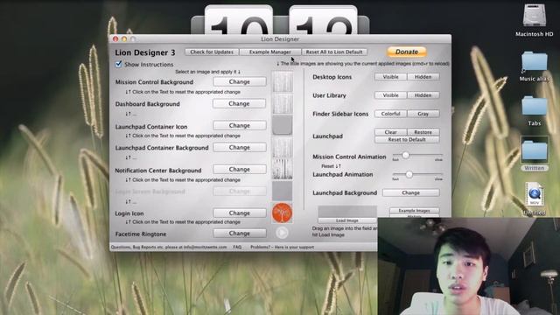Select the Untitled MOV file icon

click(535, 194)
